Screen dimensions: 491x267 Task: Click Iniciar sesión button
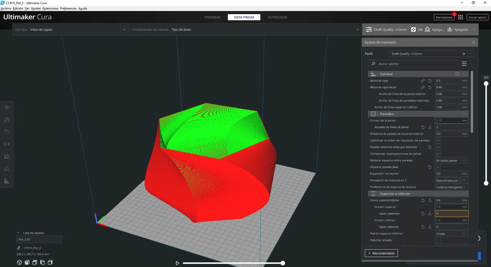(x=478, y=17)
